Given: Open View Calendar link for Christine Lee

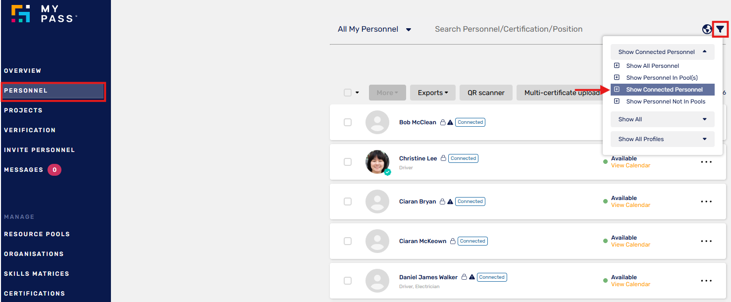Looking at the screenshot, I should coord(630,165).
